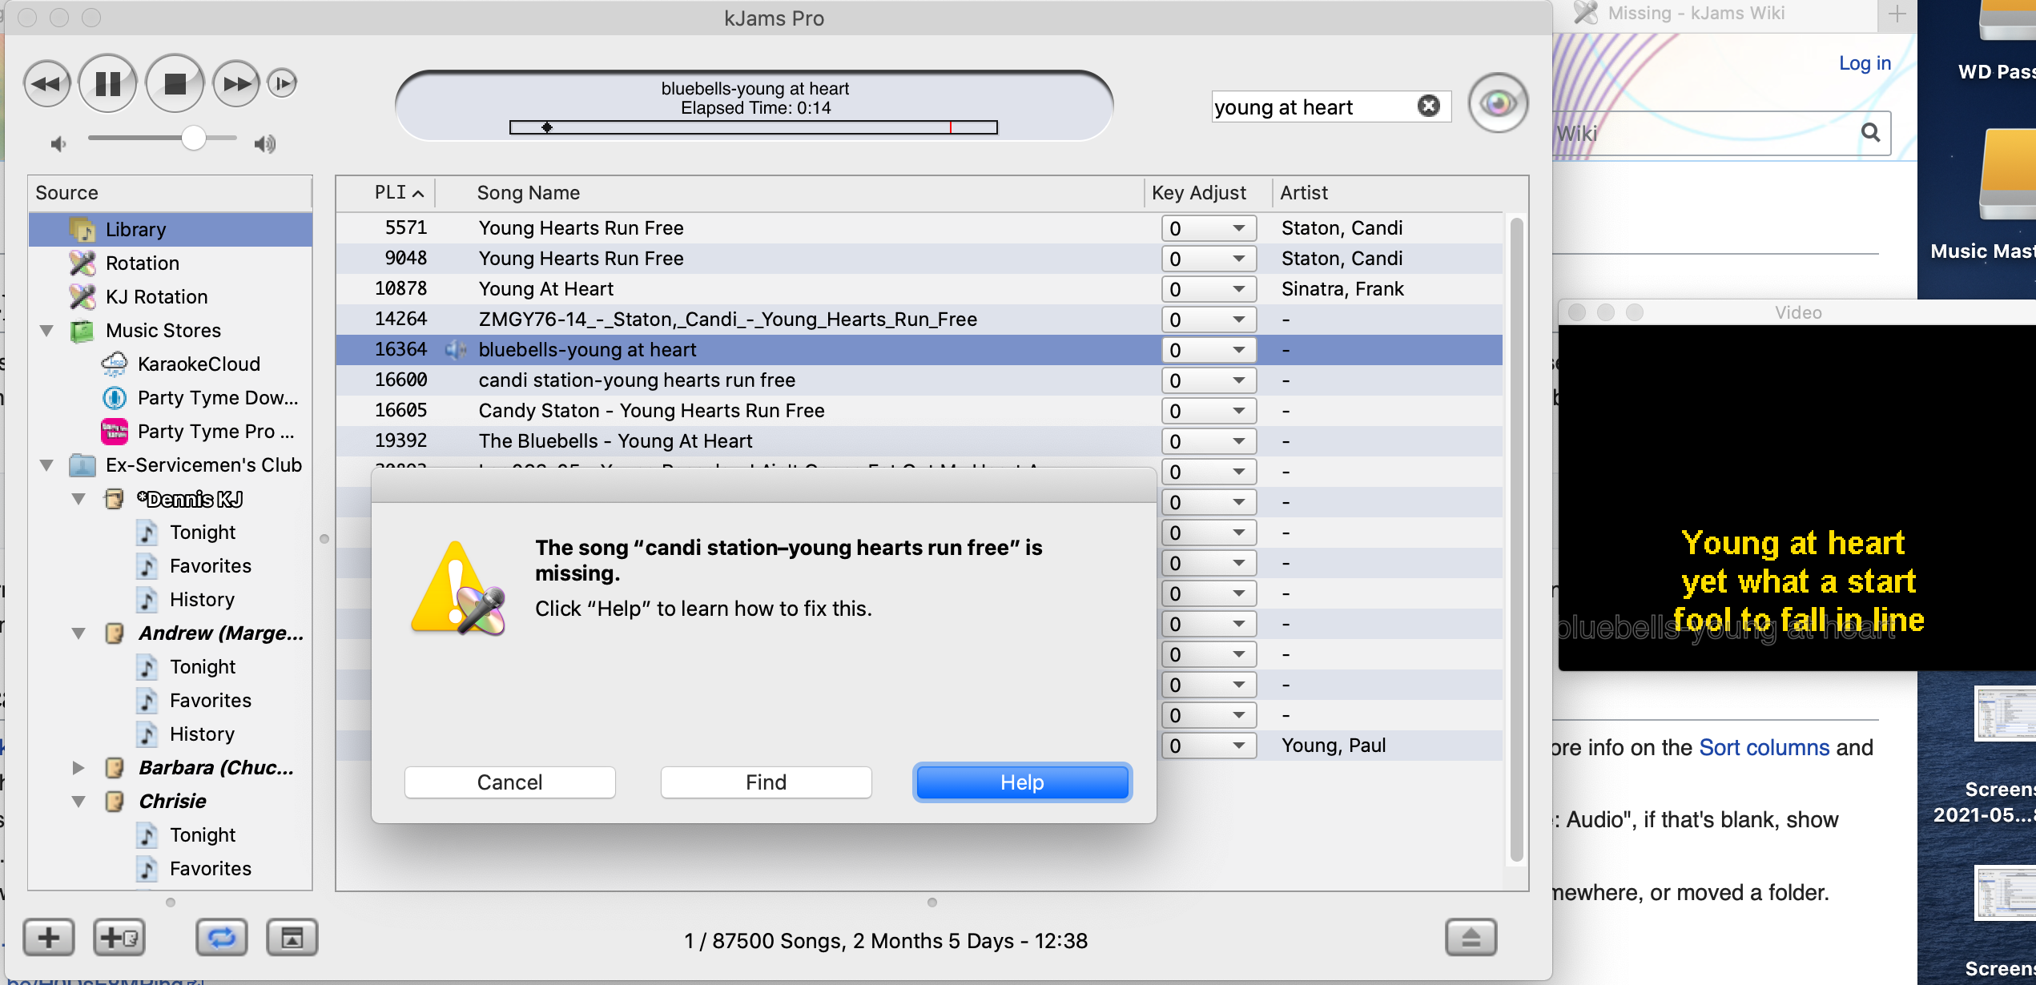Open Key Adjust dropdown for Young At Heart
Viewport: 2036px width, 985px height.
coord(1208,289)
